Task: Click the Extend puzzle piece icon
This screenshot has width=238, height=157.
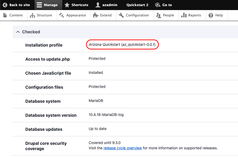Action: click(96, 15)
